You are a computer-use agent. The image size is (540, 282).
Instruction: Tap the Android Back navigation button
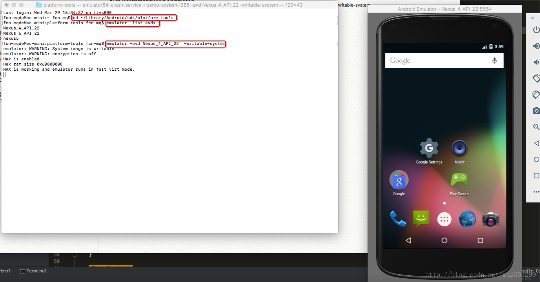[x=408, y=240]
